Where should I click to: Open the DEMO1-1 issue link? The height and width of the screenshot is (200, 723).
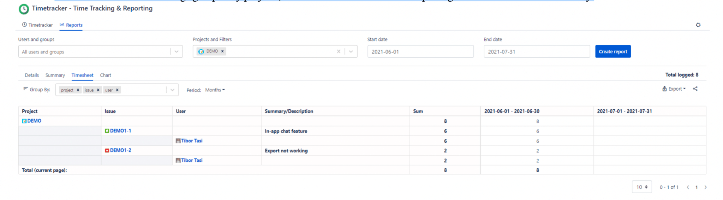[x=120, y=131]
